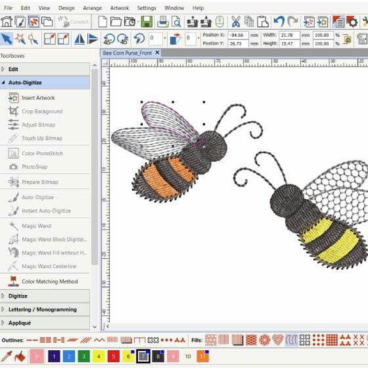Select the arrow Select Object tool
The width and height of the screenshot is (368, 368).
(7, 39)
